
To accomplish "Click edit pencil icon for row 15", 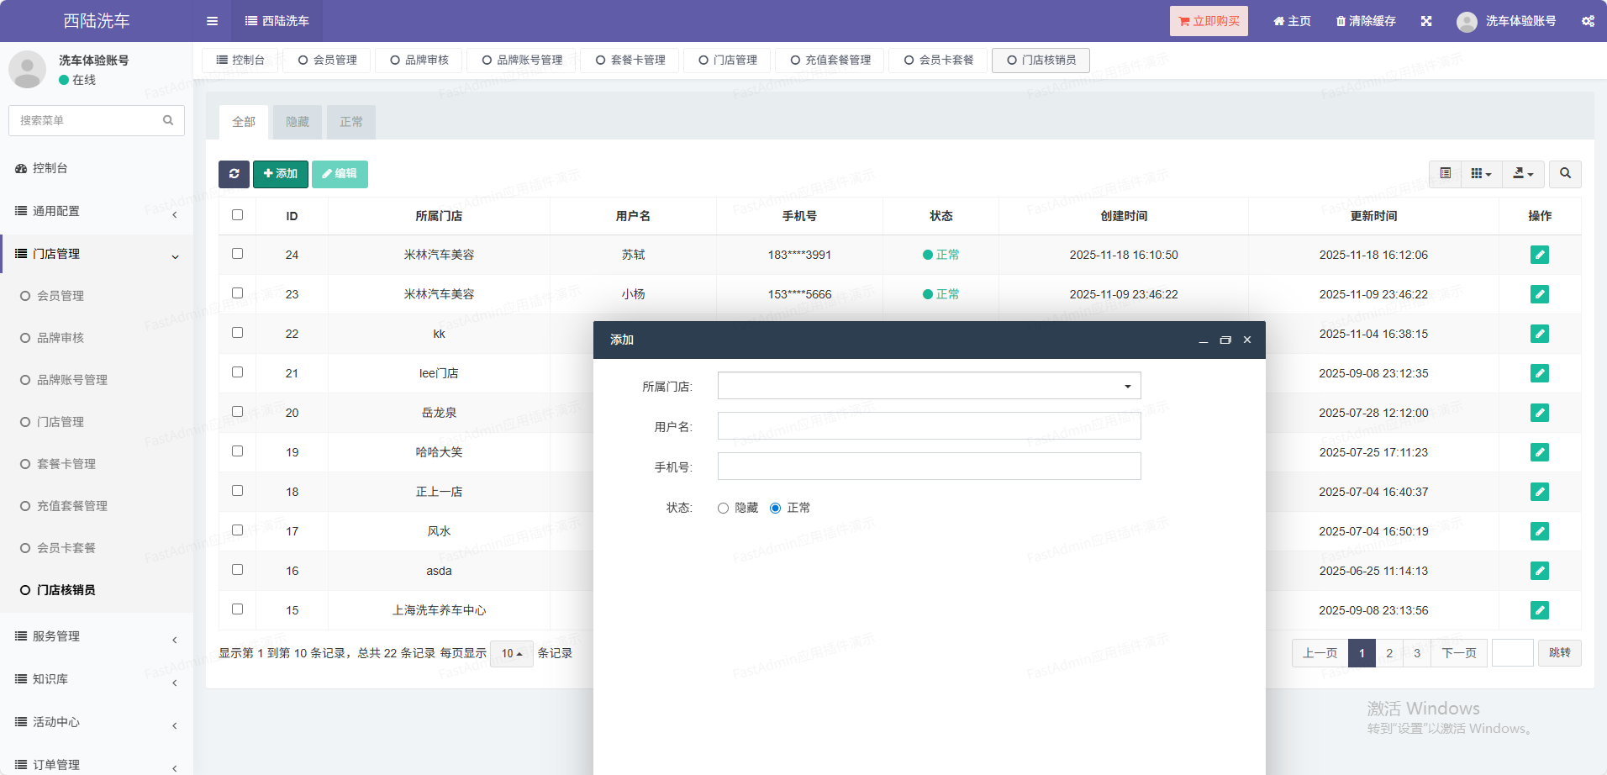I will point(1539,610).
